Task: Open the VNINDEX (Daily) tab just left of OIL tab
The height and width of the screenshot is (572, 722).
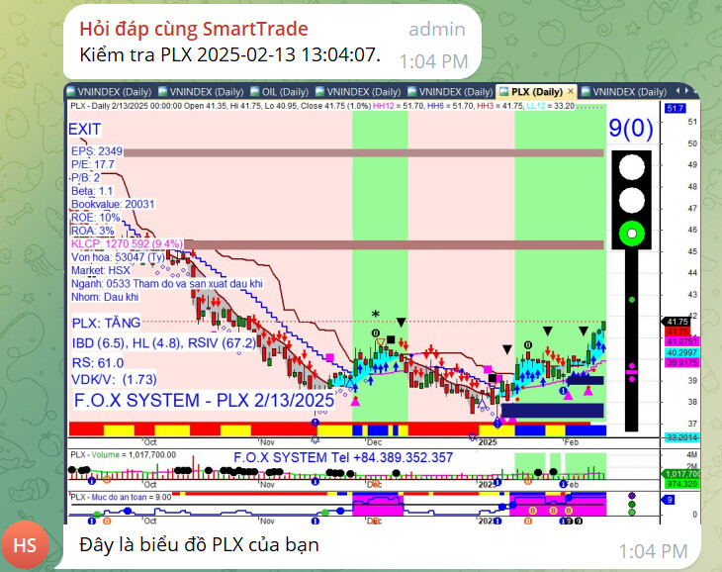Action: 201,92
